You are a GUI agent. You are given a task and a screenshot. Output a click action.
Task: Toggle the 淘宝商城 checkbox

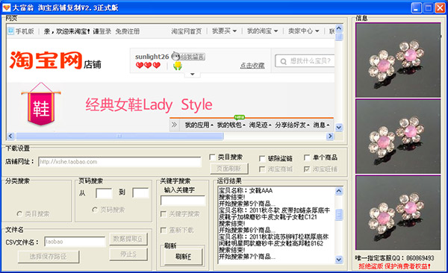[x=262, y=169]
